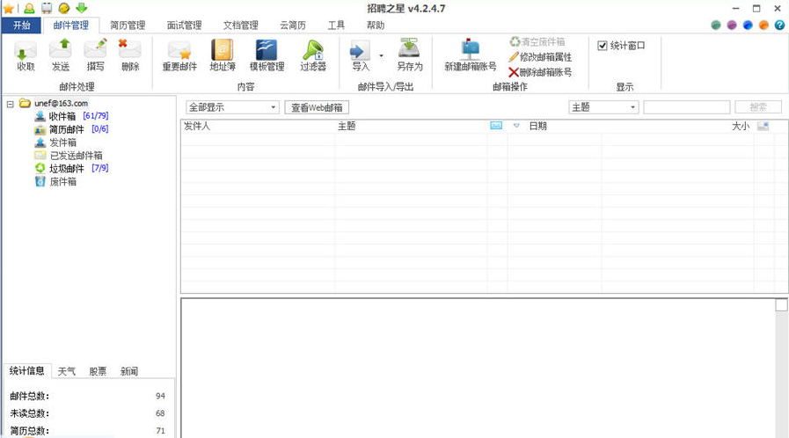Switch to the 面试管理 ribbon tab

pyautogui.click(x=184, y=26)
